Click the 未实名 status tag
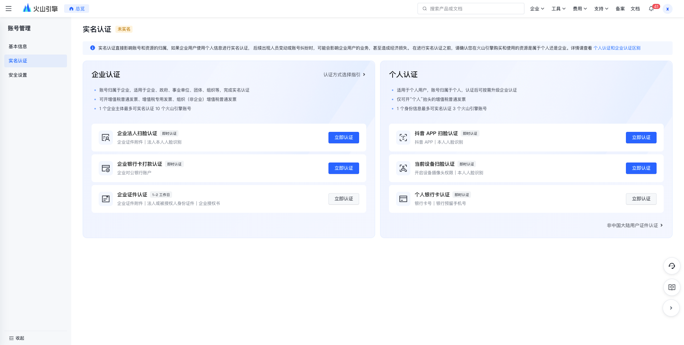This screenshot has height=345, width=684. [124, 29]
